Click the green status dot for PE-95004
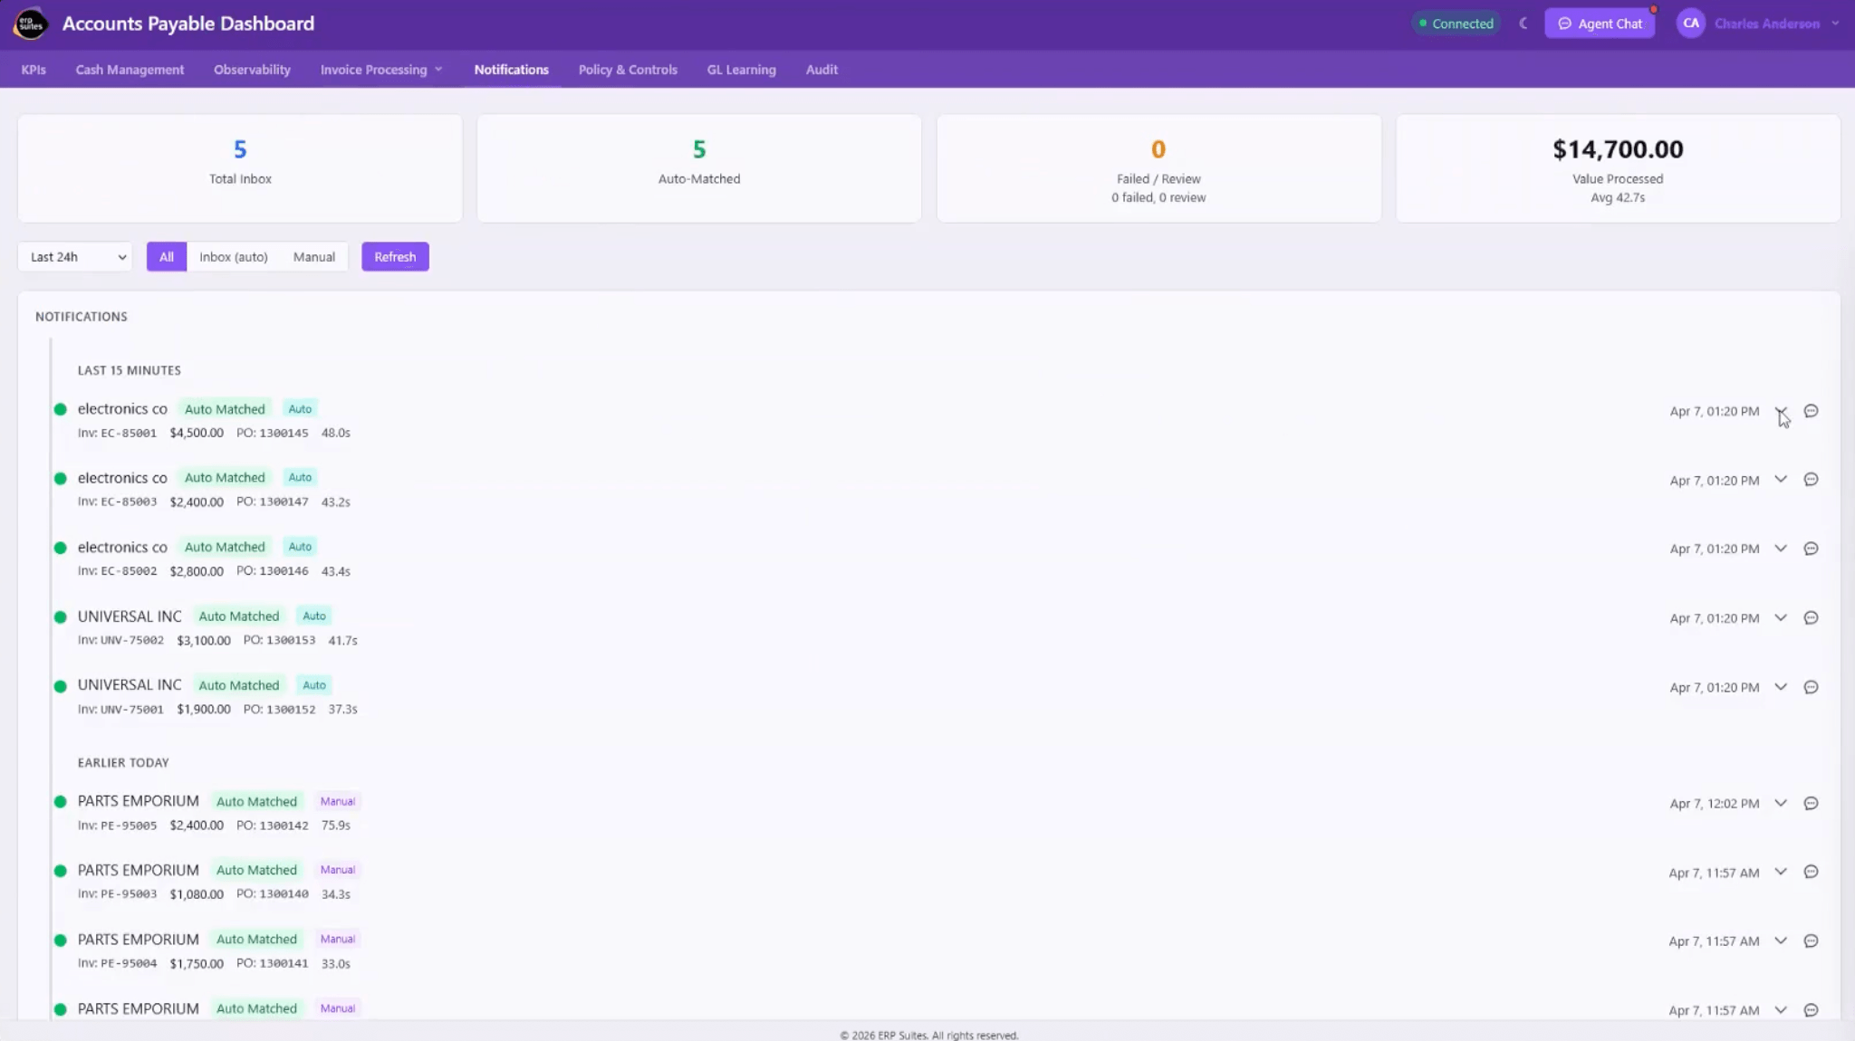Image resolution: width=1855 pixels, height=1041 pixels. (61, 941)
